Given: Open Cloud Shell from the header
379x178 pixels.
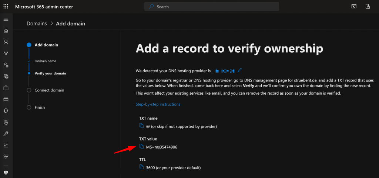Looking at the screenshot, I should pyautogui.click(x=354, y=7).
